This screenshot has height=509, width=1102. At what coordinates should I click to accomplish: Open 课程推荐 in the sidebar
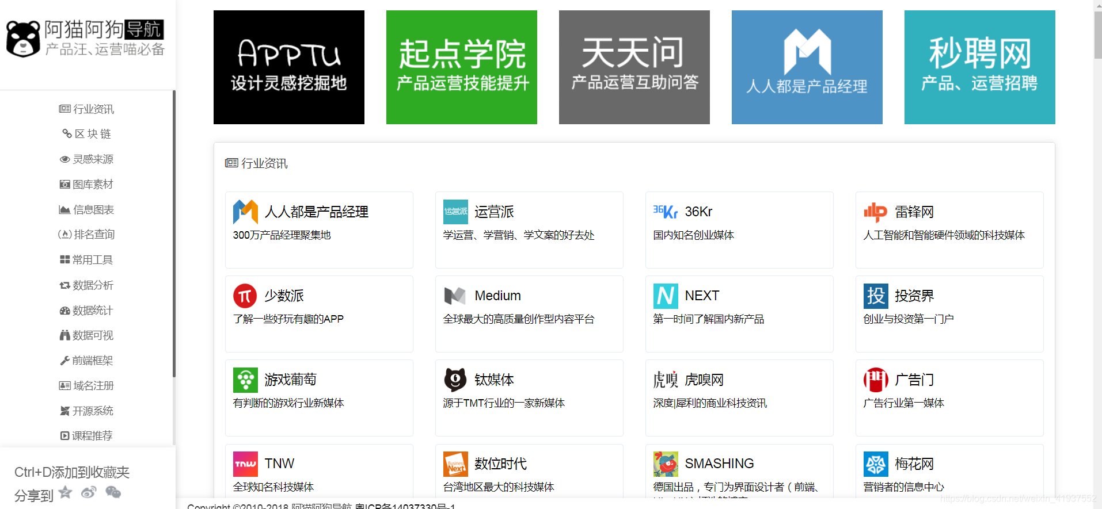tap(86, 436)
